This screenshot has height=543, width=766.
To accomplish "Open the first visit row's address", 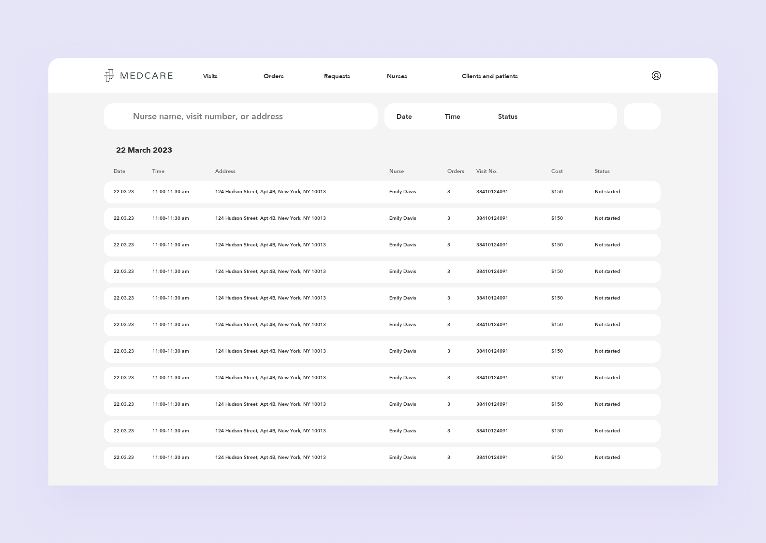I will tap(270, 192).
